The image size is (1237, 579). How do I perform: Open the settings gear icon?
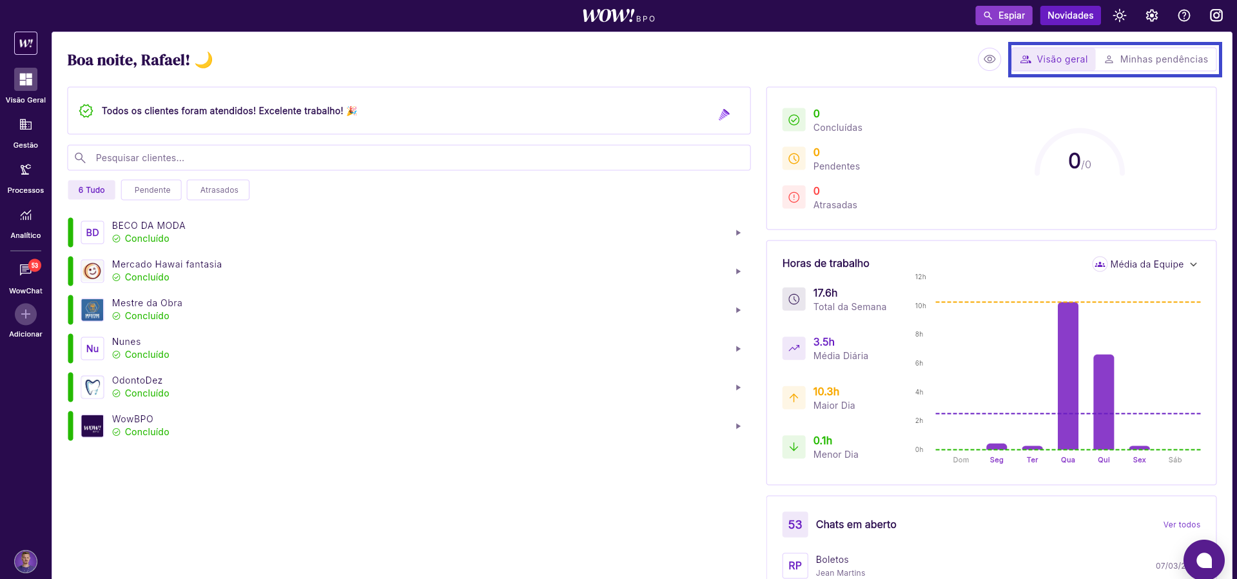[1151, 15]
